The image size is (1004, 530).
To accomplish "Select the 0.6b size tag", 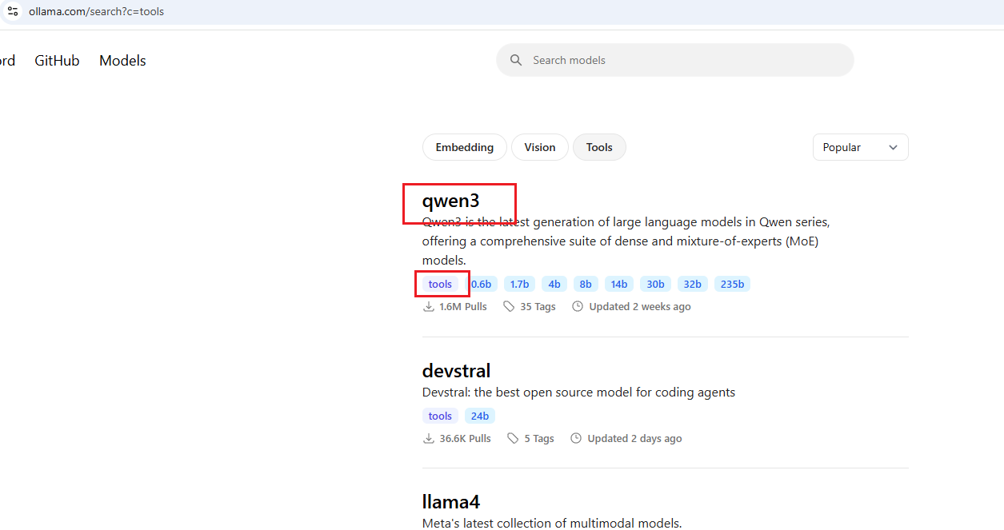I will point(481,284).
